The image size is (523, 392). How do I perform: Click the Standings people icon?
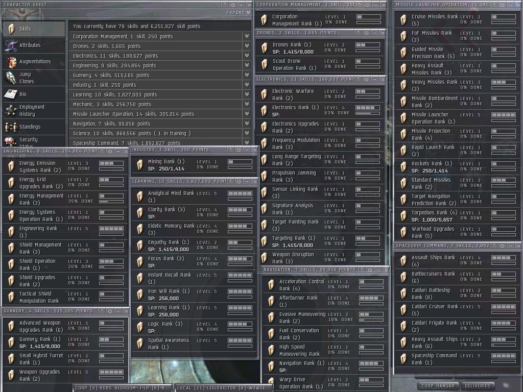(11, 127)
